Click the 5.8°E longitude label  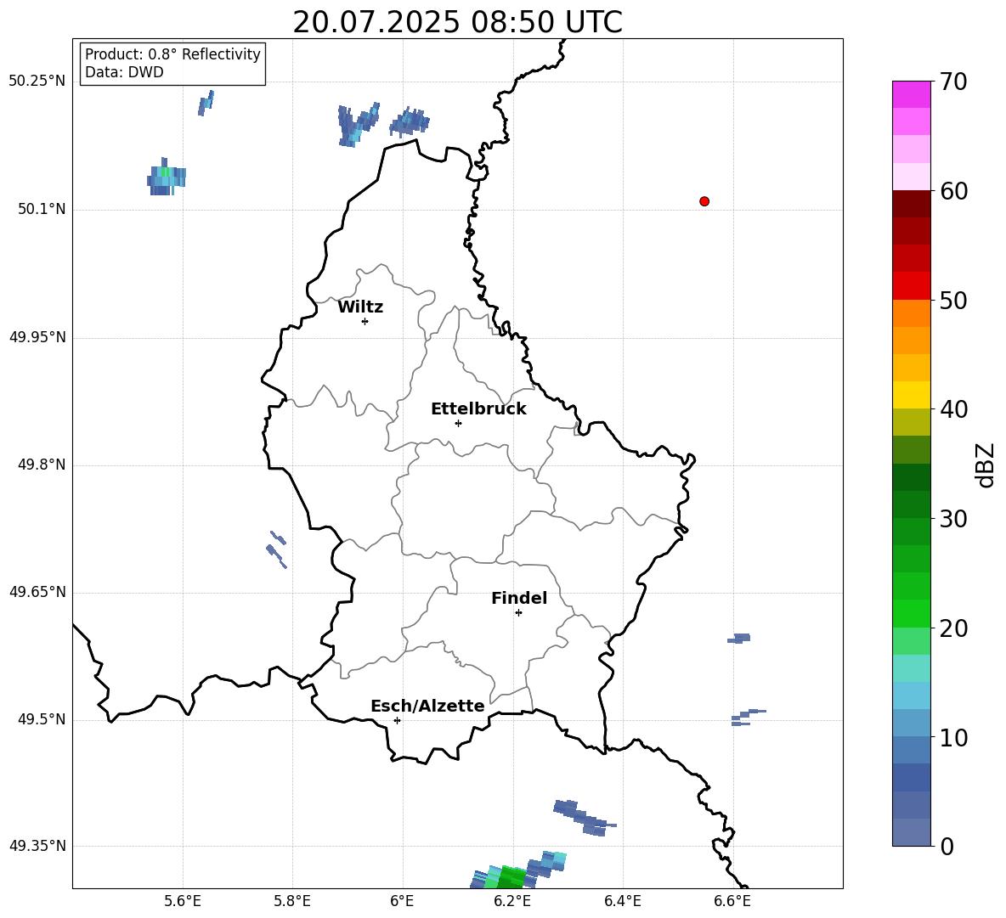coord(292,901)
